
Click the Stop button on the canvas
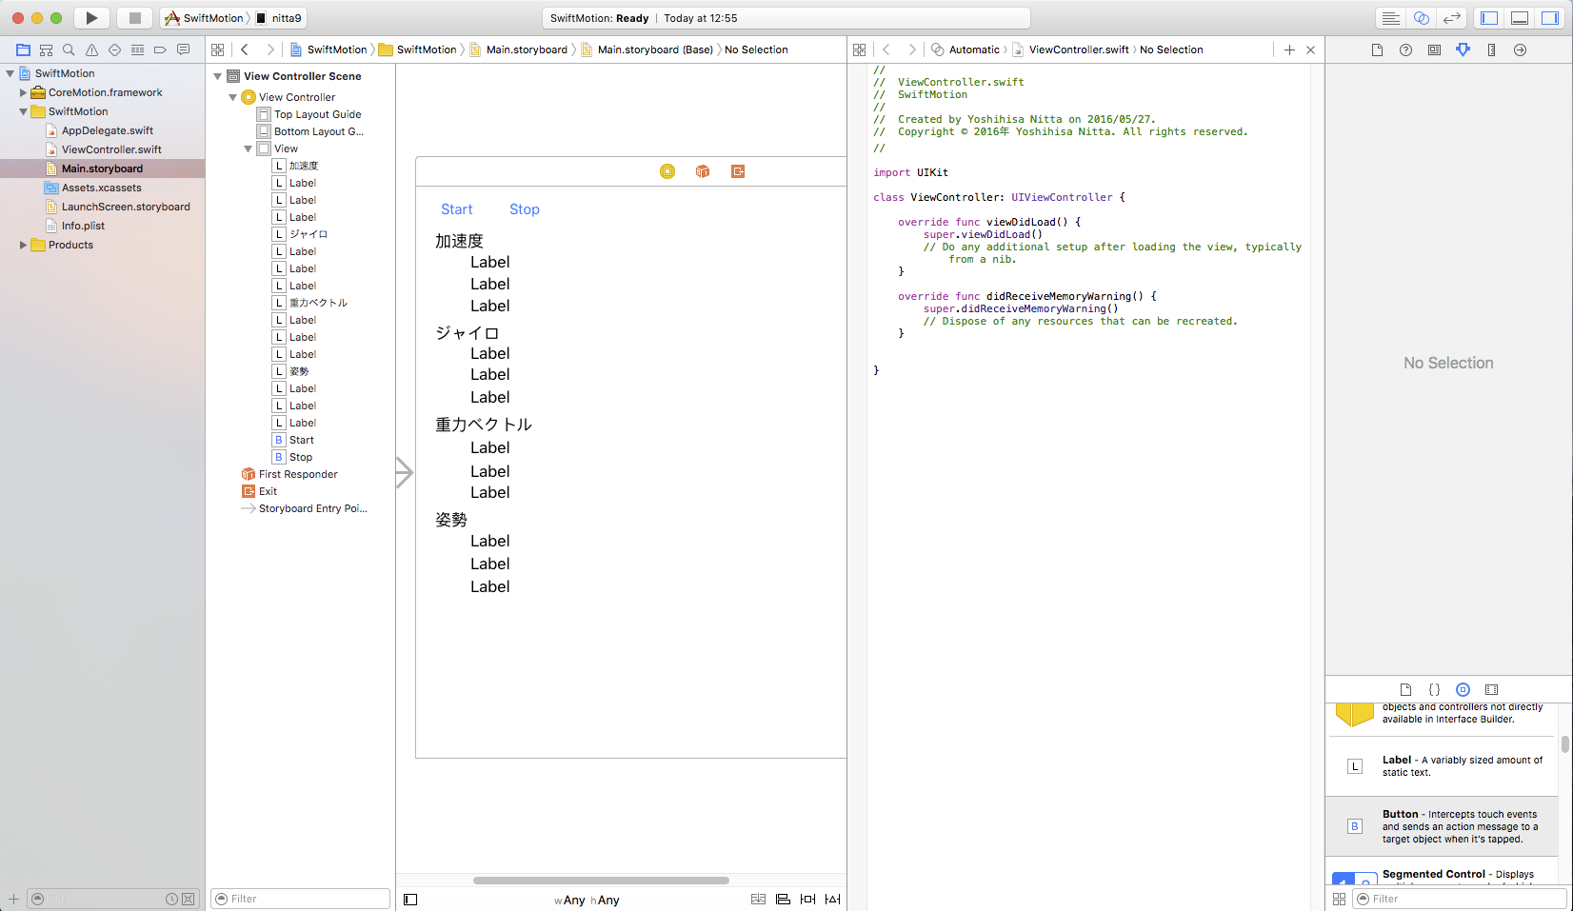click(524, 209)
